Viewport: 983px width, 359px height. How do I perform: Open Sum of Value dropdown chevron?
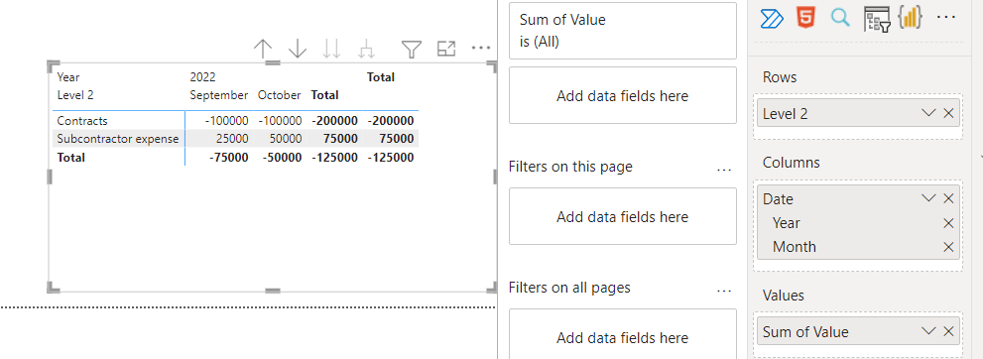point(928,331)
